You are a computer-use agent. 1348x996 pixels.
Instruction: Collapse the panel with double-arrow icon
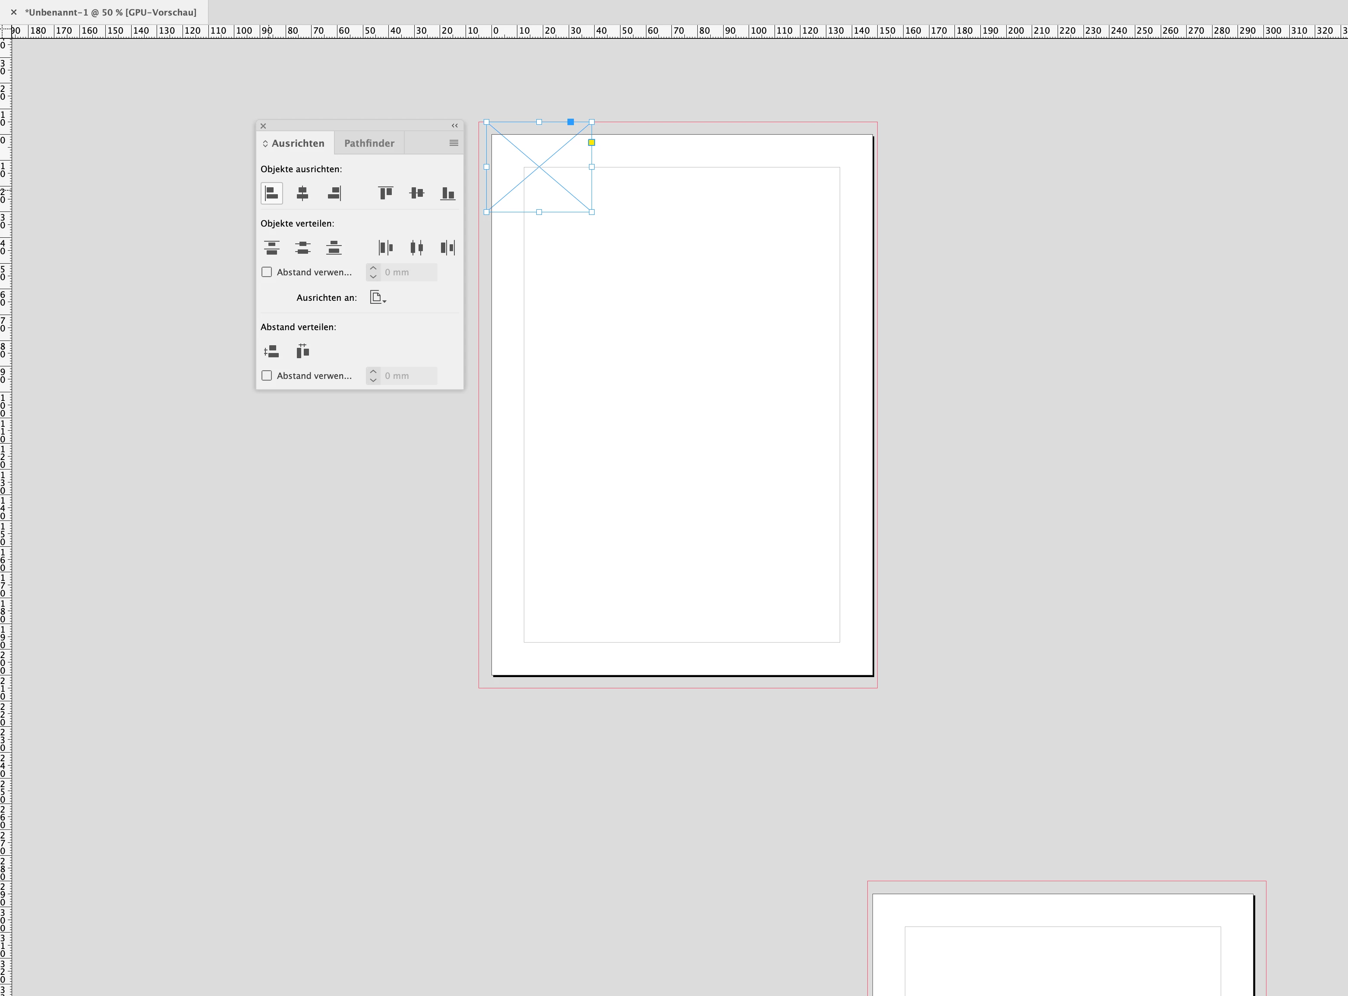[454, 126]
